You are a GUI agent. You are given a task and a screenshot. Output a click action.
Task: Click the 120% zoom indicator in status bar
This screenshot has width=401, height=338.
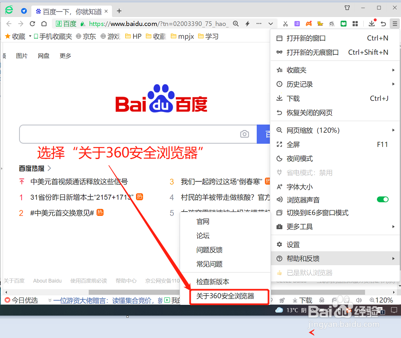click(381, 300)
